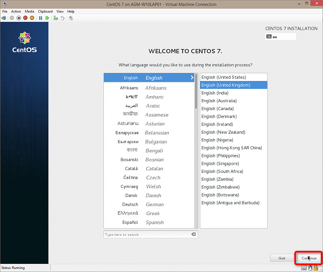Choose English (Hong Kong SAR China) locale
This screenshot has width=323, height=272.
233,148
